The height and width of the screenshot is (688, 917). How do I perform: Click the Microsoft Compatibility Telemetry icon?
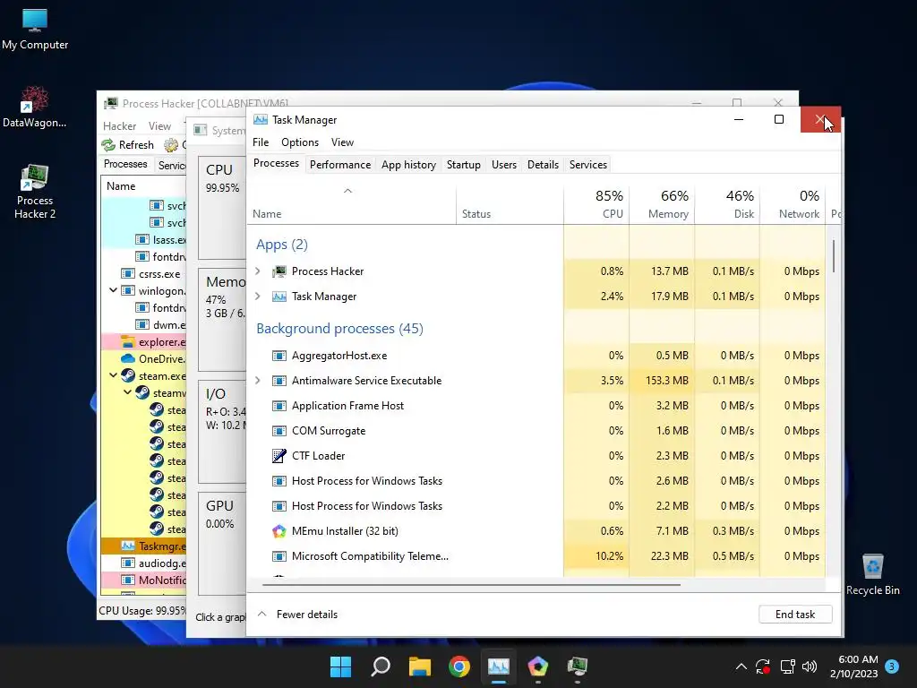coord(279,556)
